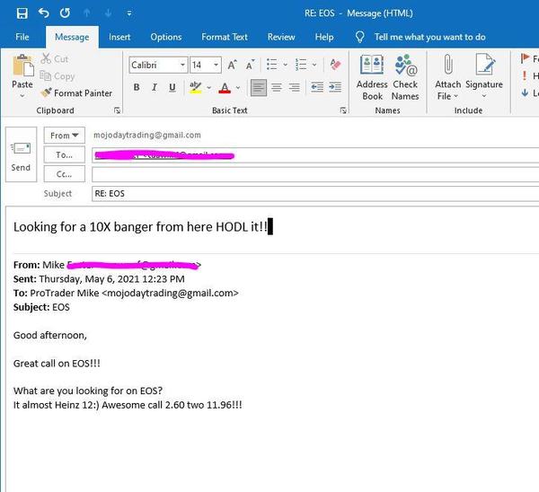Open the Calibri font name dropdown
This screenshot has width=539, height=492.
coord(182,65)
